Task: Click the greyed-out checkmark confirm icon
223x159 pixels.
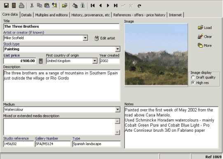Action: [123, 5]
